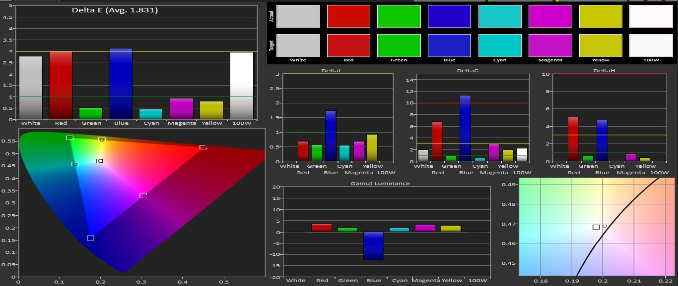
Task: Select the Target Magenta color swatch
Action: pos(550,46)
